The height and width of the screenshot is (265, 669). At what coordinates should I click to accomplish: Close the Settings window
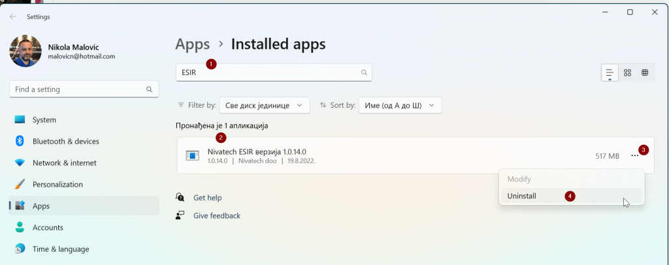point(655,12)
